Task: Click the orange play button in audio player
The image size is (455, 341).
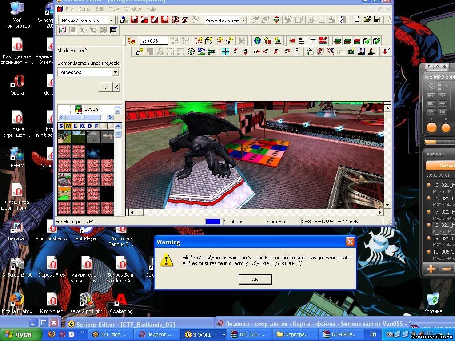Action: [431, 127]
